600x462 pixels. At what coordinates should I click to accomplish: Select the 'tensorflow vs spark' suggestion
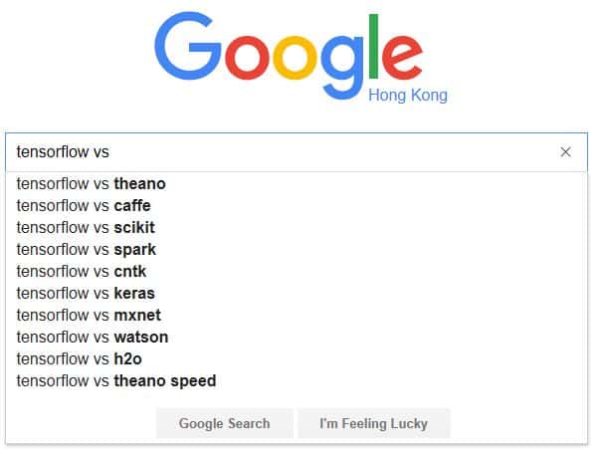click(x=87, y=250)
